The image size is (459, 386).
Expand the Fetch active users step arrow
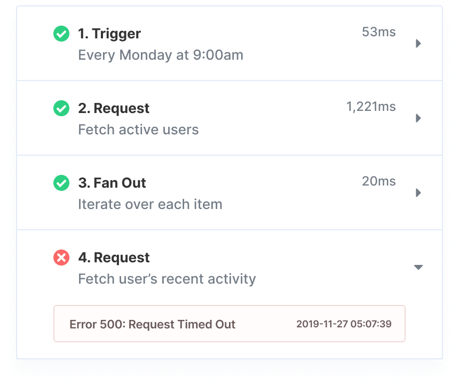418,118
